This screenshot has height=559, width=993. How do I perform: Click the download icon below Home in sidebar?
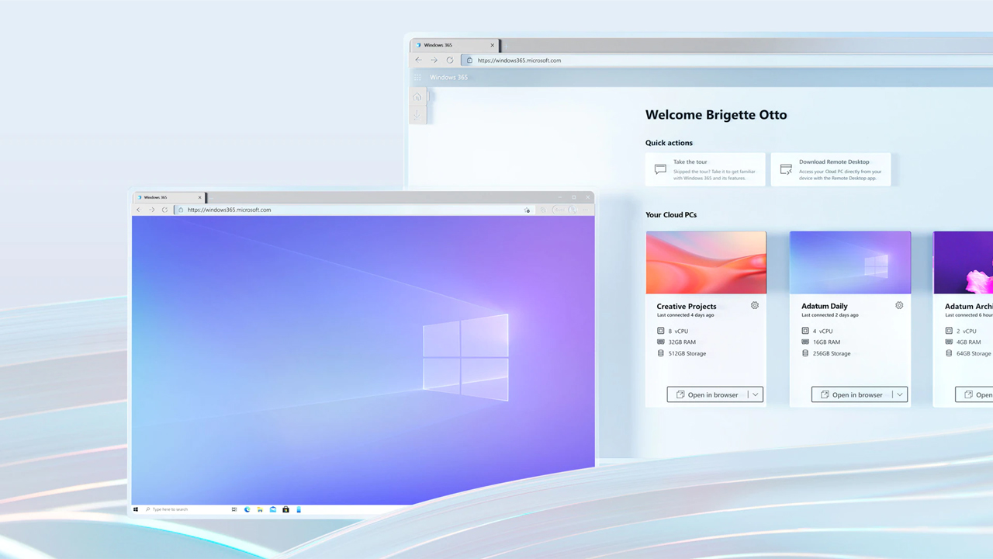[x=417, y=115]
